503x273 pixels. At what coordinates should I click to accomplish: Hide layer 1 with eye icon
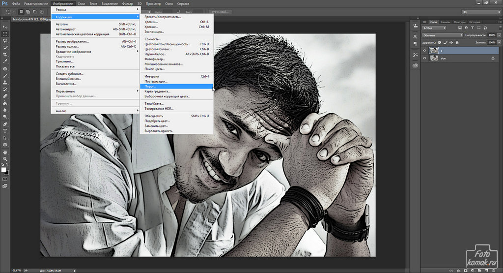pos(425,51)
